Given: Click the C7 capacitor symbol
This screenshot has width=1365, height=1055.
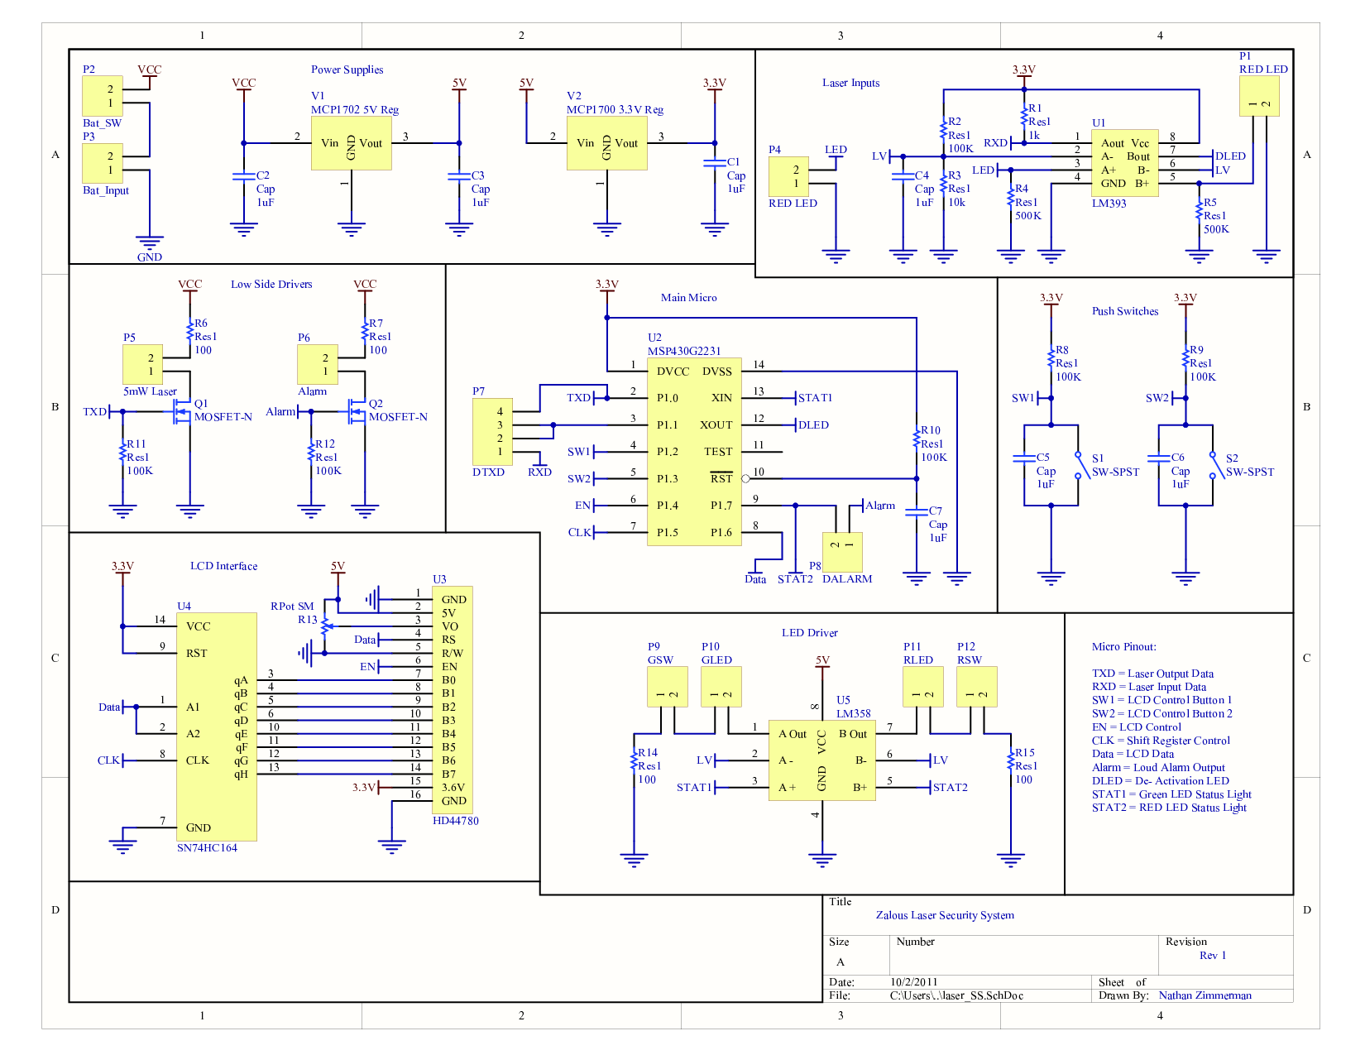Looking at the screenshot, I should pyautogui.click(x=916, y=512).
